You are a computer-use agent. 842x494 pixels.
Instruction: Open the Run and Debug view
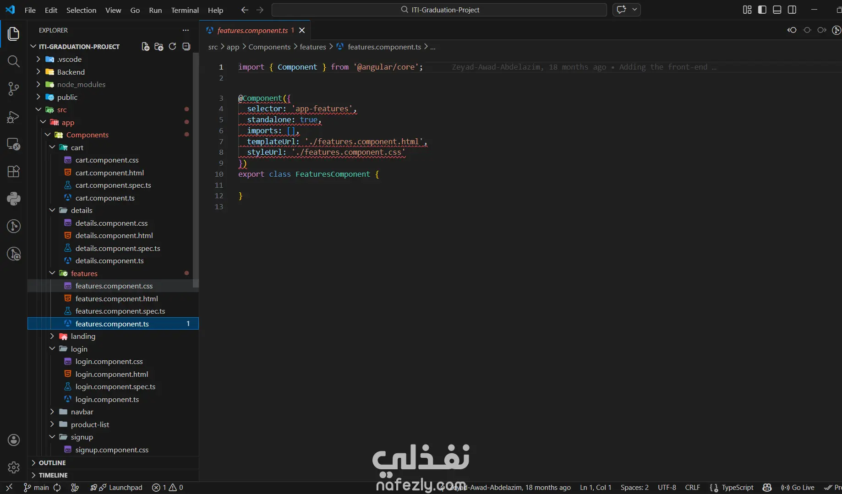[x=14, y=117]
